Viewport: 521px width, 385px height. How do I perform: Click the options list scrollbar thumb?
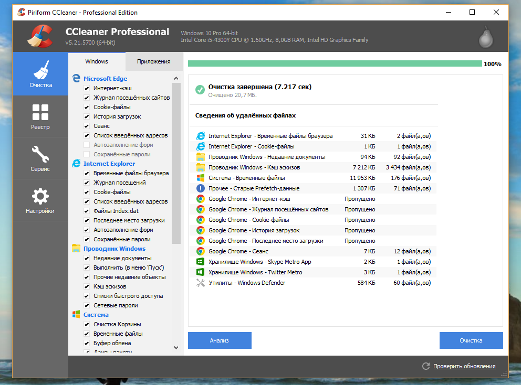pyautogui.click(x=176, y=163)
